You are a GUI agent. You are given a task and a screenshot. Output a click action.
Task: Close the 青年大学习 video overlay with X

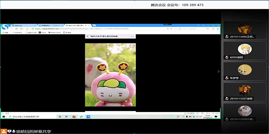[88, 36]
